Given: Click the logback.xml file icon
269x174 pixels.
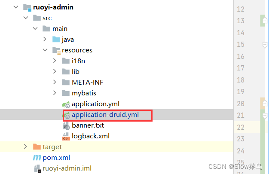Looking at the screenshot, I should point(66,137).
